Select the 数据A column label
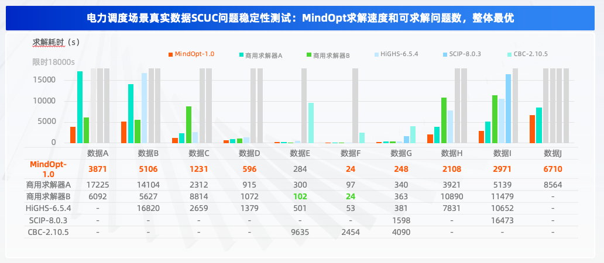Viewport: 604px width, 263px height. (x=98, y=153)
